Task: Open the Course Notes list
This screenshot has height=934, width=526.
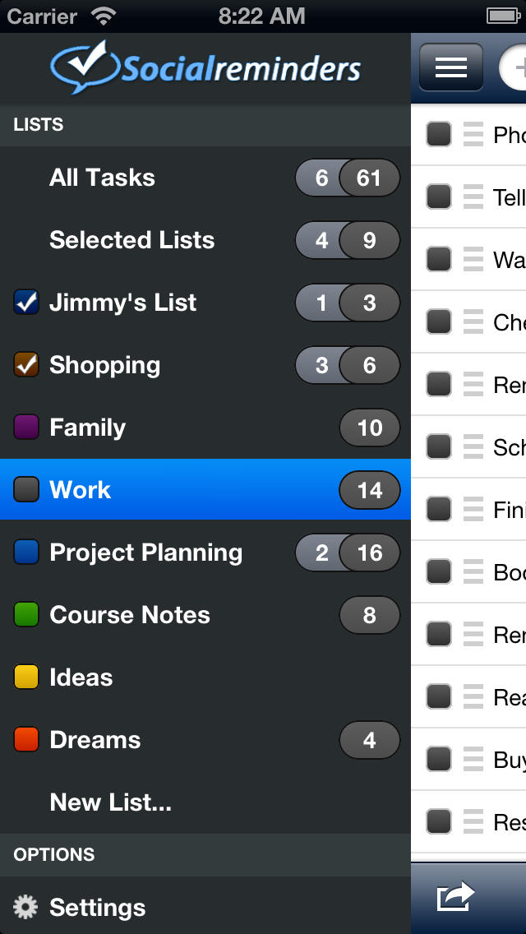Action: click(129, 615)
